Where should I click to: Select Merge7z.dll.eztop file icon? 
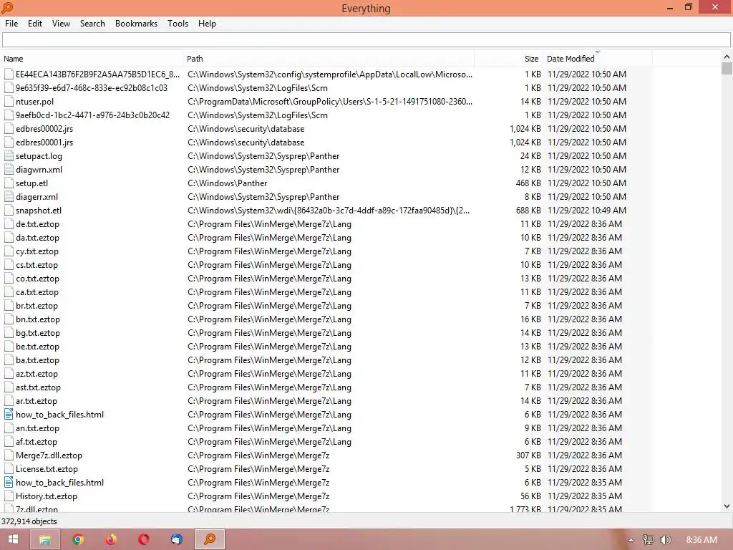click(9, 455)
